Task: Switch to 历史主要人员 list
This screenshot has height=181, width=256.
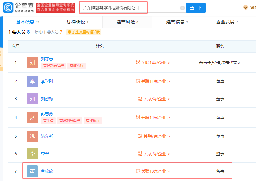Action: [48, 32]
